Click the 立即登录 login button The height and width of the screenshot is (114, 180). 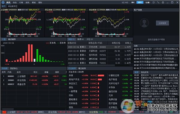click(x=162, y=23)
